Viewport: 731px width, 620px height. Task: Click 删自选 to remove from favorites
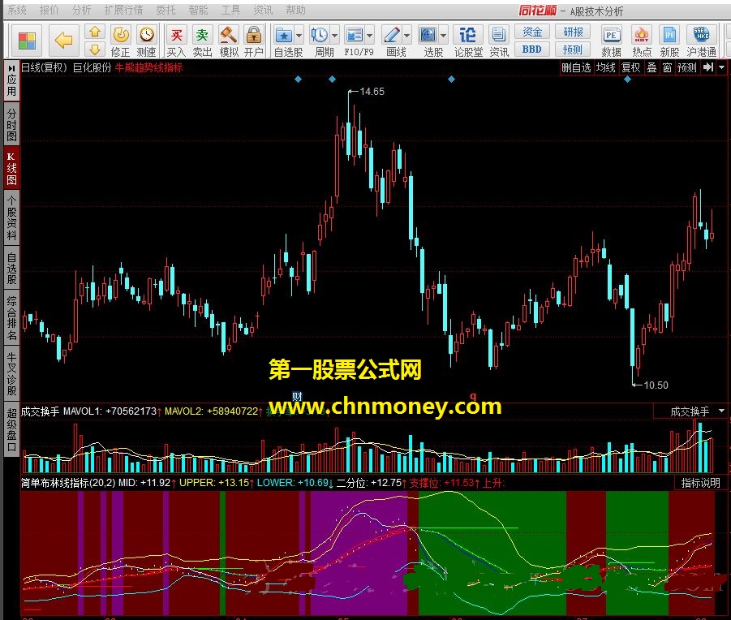click(576, 67)
